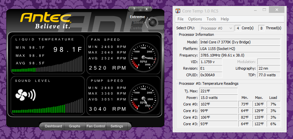Click the TDP field 77.0 watts

[269, 75]
